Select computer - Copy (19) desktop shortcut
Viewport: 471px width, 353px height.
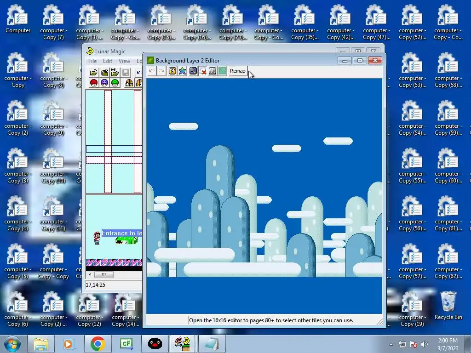pos(412,309)
